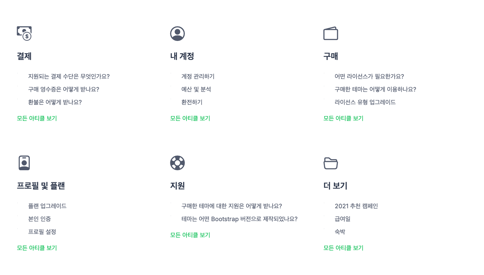Open '어떤 라이선스가 필요한가요?' article
This screenshot has height=275, width=484.
(x=369, y=76)
